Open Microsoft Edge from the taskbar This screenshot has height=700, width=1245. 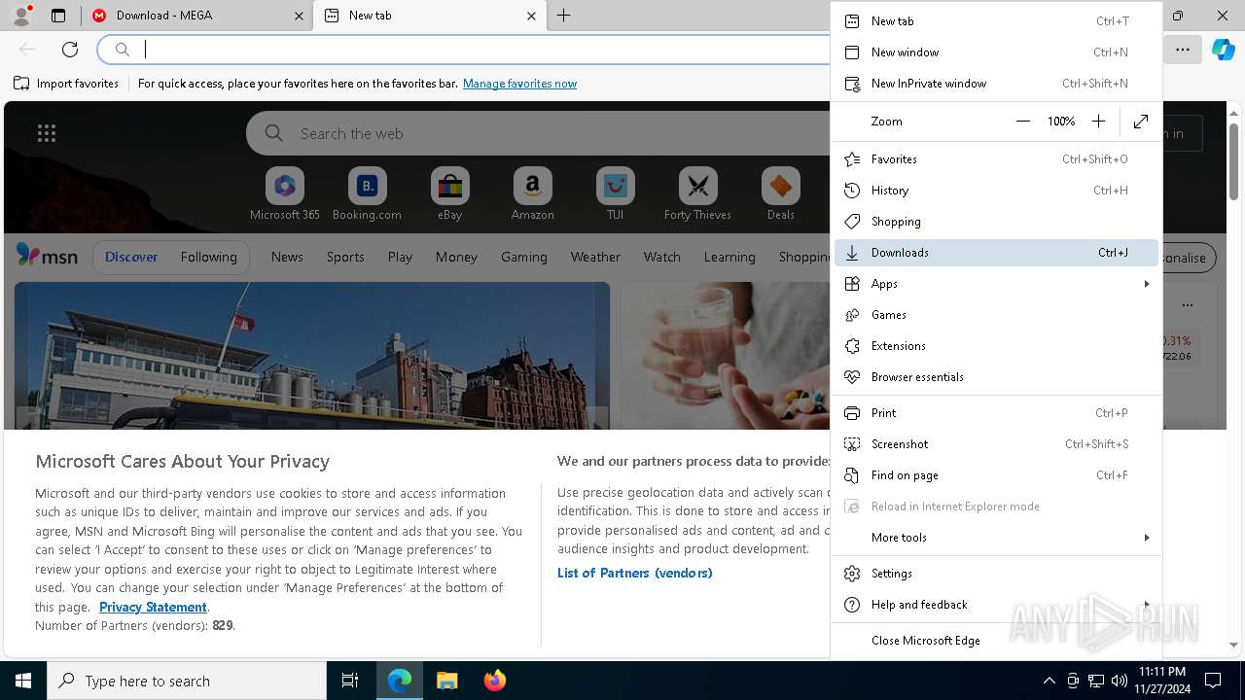(x=400, y=681)
